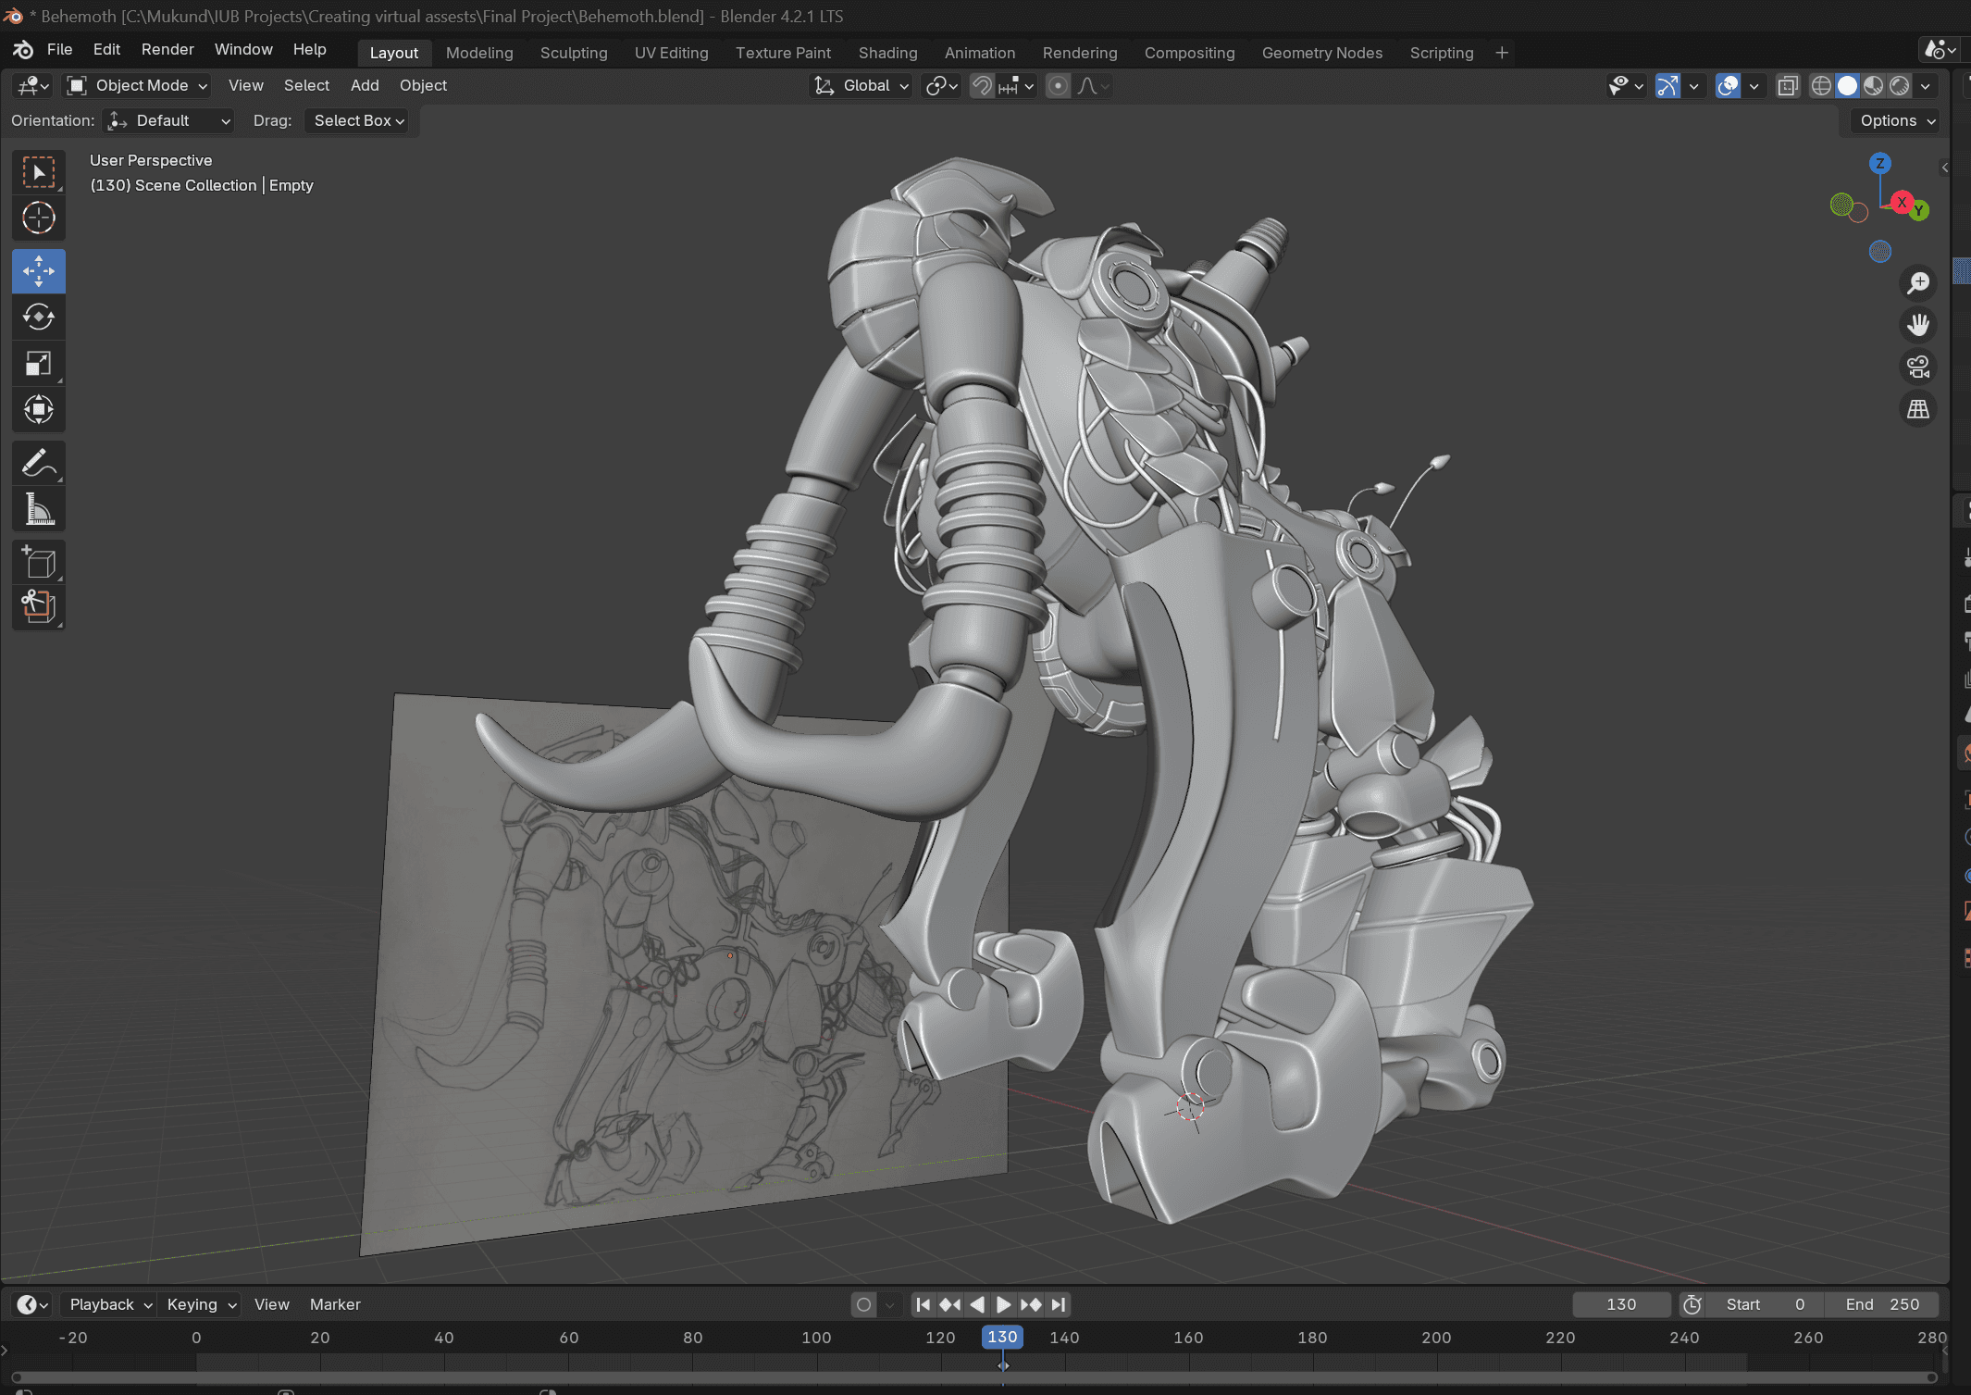This screenshot has height=1395, width=1971.
Task: Open the Render menu
Action: (x=167, y=50)
